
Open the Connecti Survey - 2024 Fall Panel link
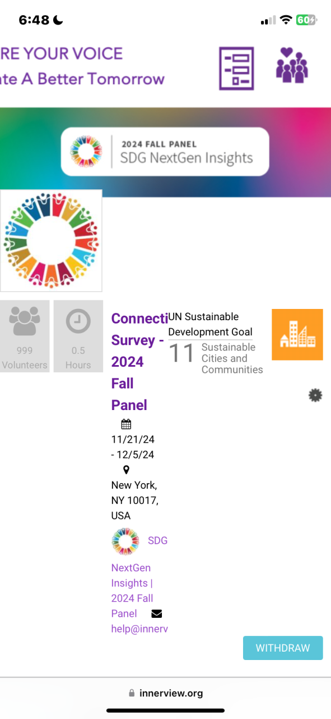tap(139, 362)
